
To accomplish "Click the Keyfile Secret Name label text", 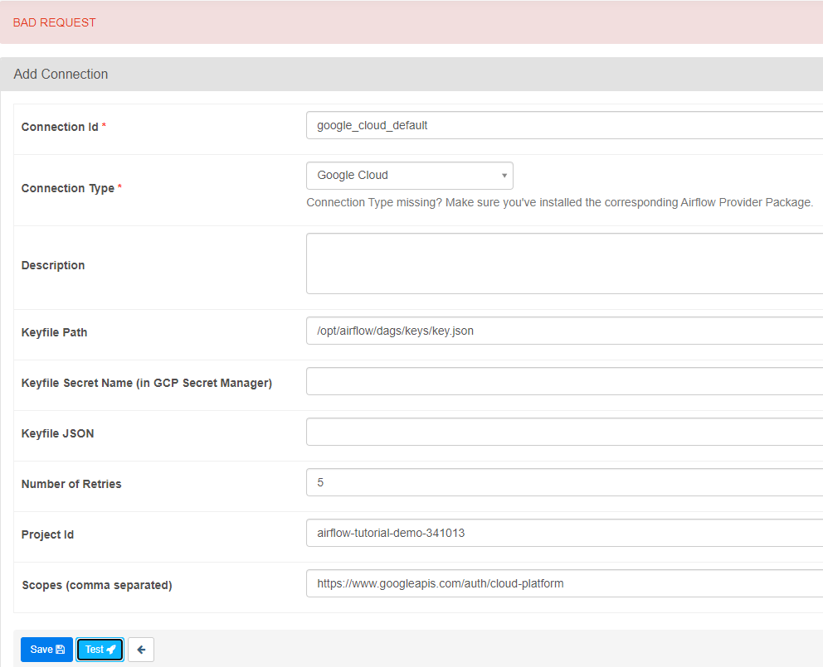I will click(147, 383).
